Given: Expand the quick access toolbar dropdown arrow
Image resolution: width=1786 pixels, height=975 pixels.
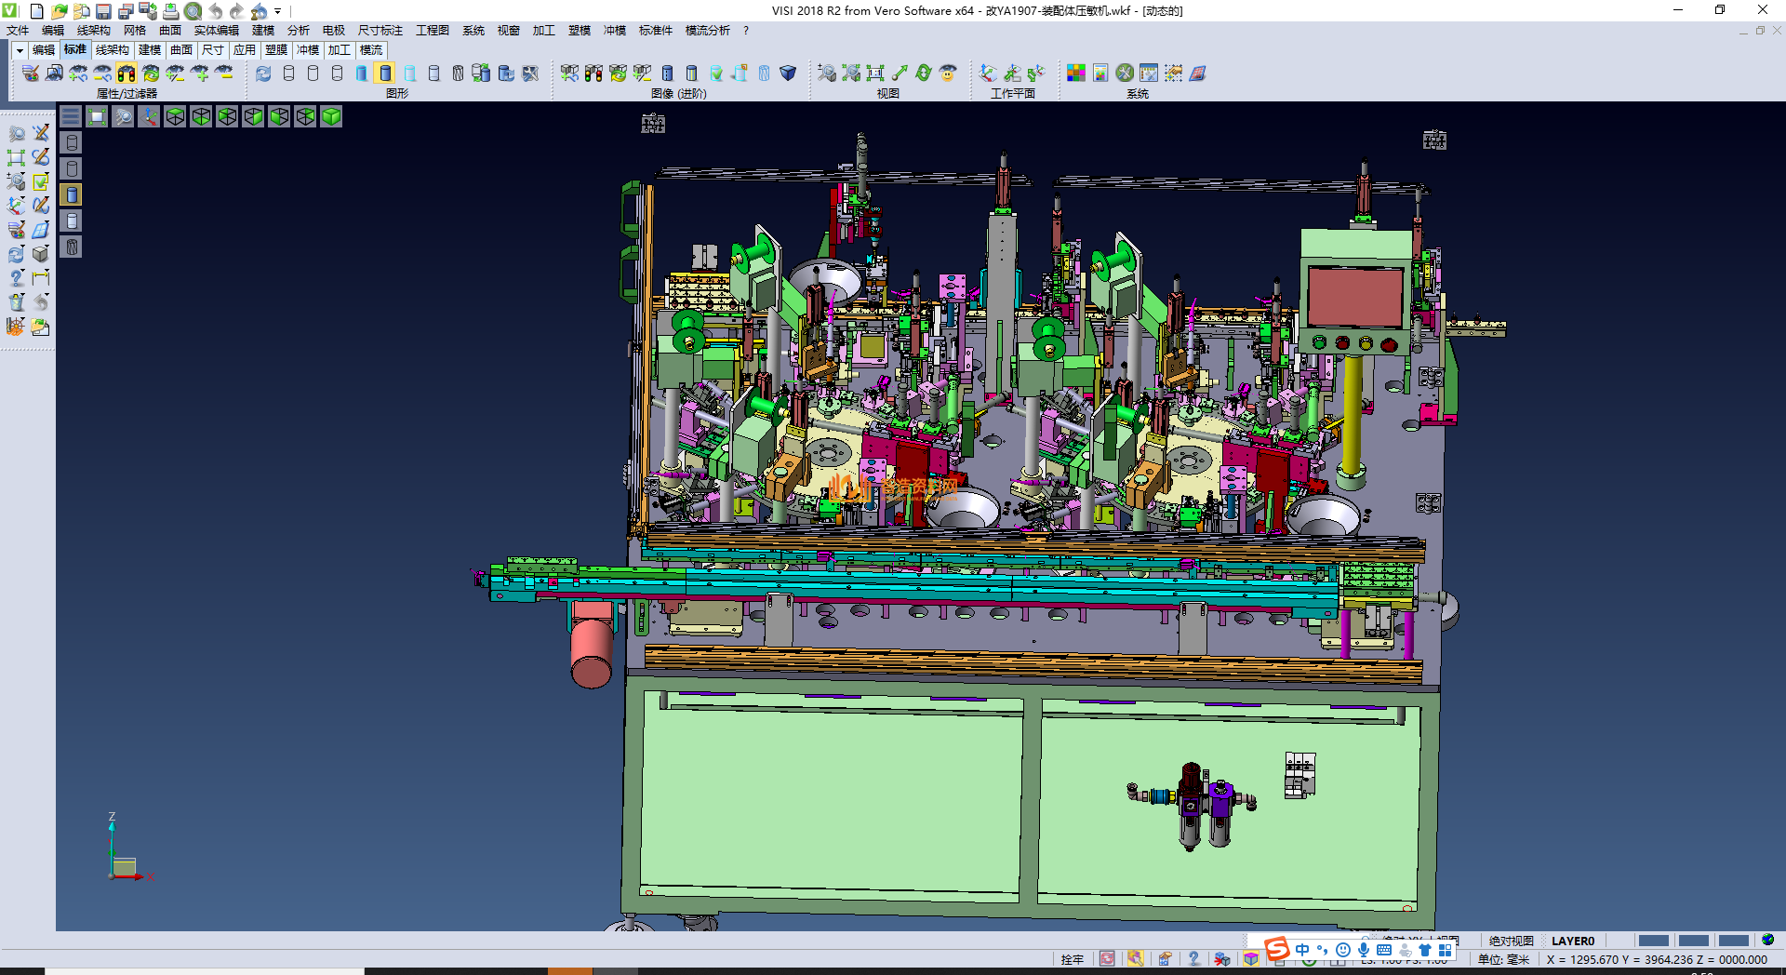Looking at the screenshot, I should (278, 11).
